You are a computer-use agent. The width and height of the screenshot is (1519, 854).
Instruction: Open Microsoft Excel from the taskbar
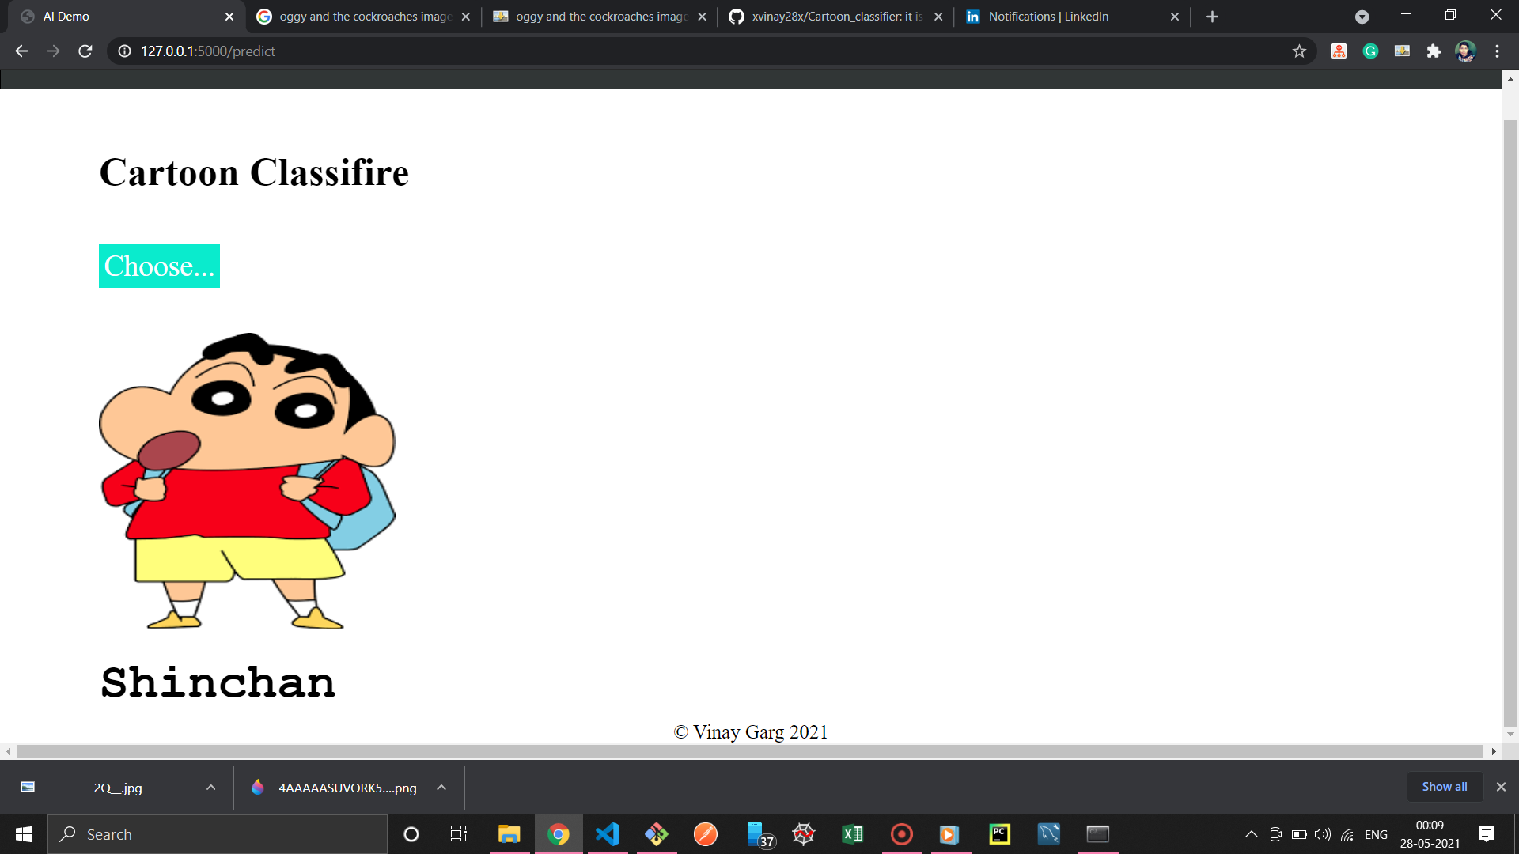pyautogui.click(x=852, y=833)
